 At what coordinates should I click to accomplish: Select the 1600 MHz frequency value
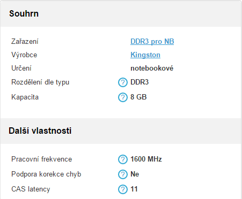pyautogui.click(x=146, y=159)
